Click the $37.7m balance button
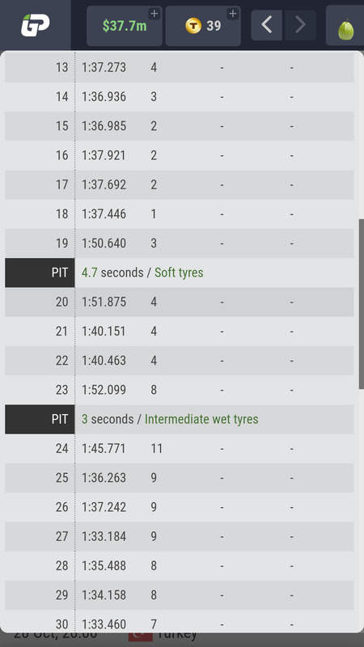The image size is (364, 647). tap(125, 26)
